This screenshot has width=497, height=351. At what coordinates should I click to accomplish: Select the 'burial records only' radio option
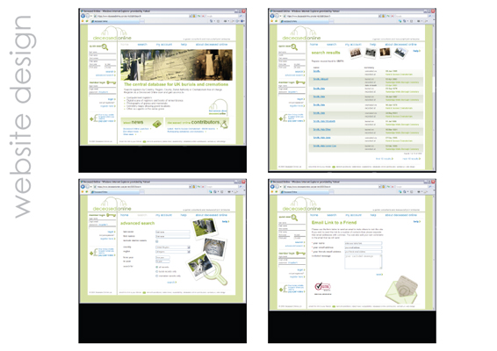(x=156, y=271)
